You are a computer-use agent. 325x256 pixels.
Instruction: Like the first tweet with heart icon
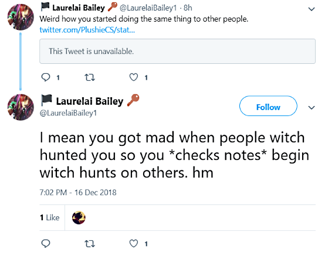(x=134, y=77)
